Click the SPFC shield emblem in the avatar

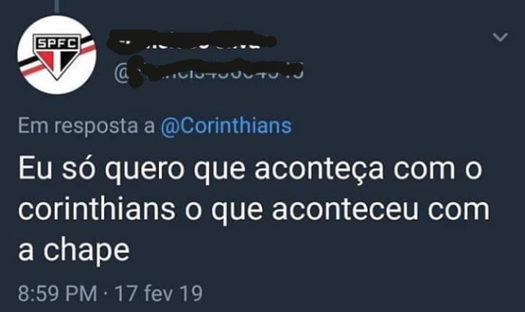pyautogui.click(x=57, y=58)
